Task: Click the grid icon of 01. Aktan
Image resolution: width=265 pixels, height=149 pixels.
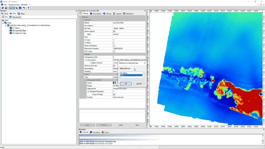Action: point(11,28)
